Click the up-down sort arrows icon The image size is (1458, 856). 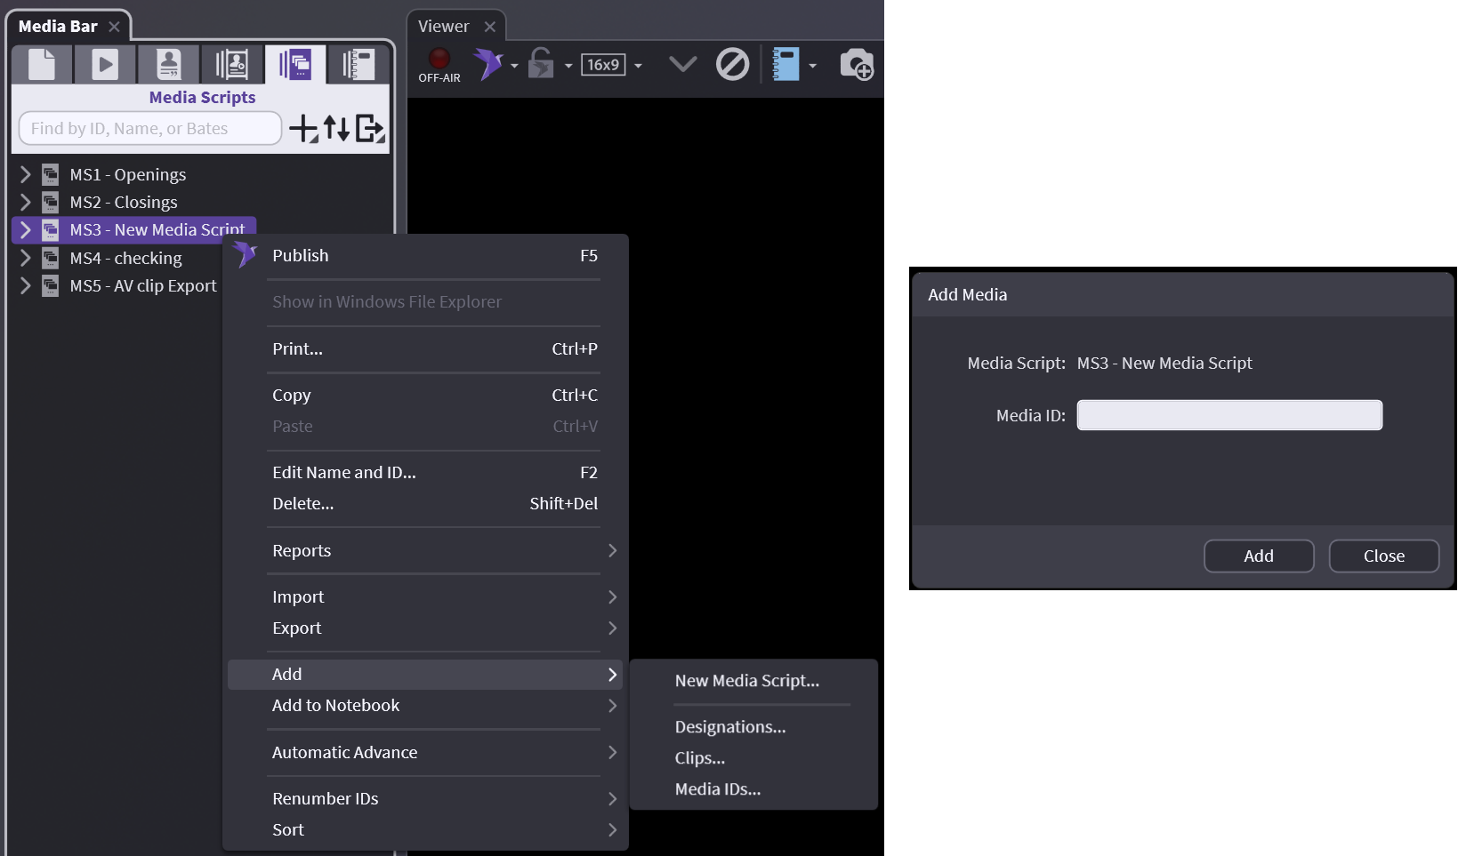(x=336, y=129)
